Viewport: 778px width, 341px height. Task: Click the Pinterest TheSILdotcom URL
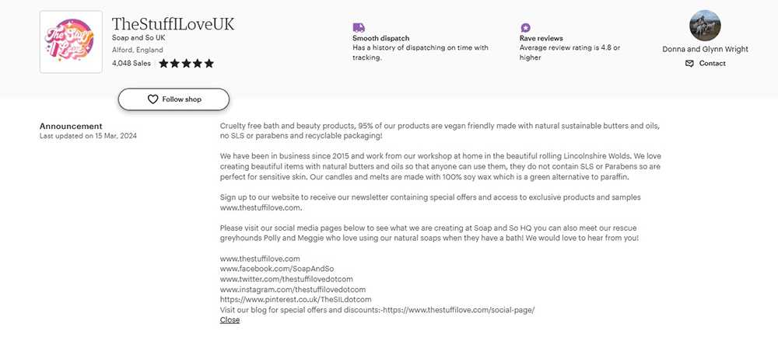296,299
